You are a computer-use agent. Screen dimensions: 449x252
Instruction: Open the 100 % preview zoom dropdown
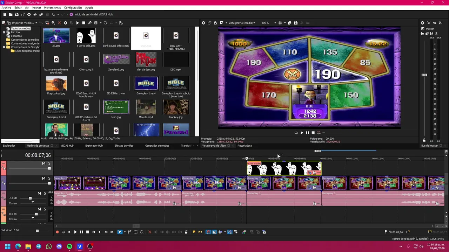tap(275, 23)
